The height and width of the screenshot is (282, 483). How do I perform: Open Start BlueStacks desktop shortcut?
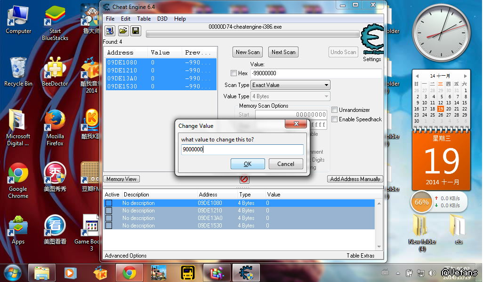pyautogui.click(x=55, y=23)
